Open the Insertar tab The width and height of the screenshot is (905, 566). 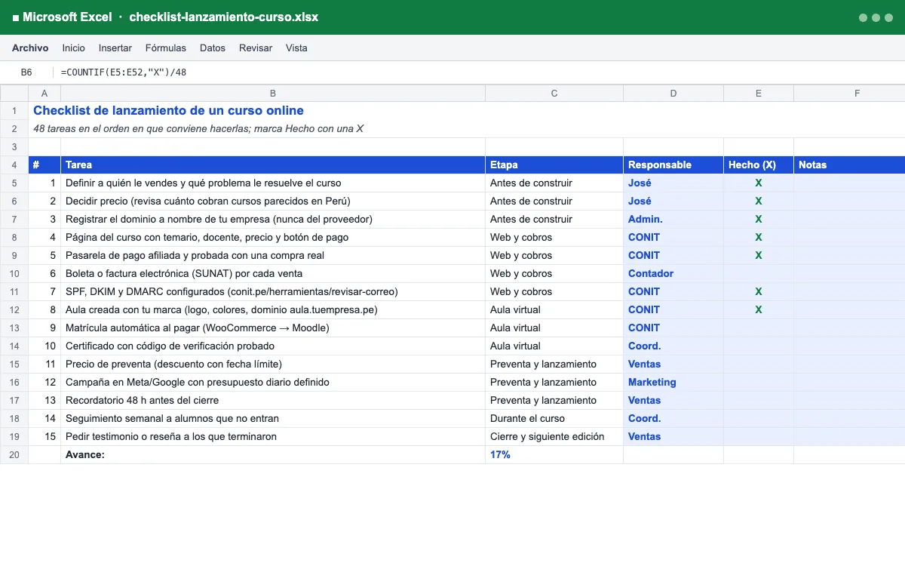tap(115, 48)
